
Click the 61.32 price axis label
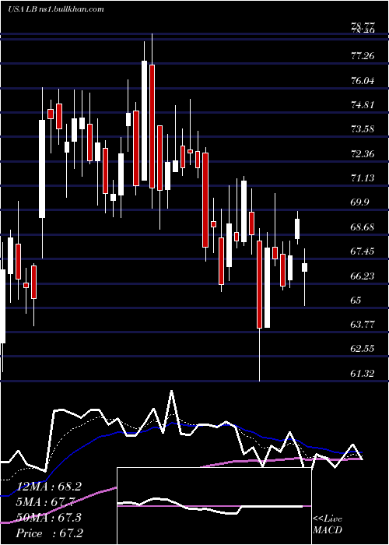[x=363, y=374]
